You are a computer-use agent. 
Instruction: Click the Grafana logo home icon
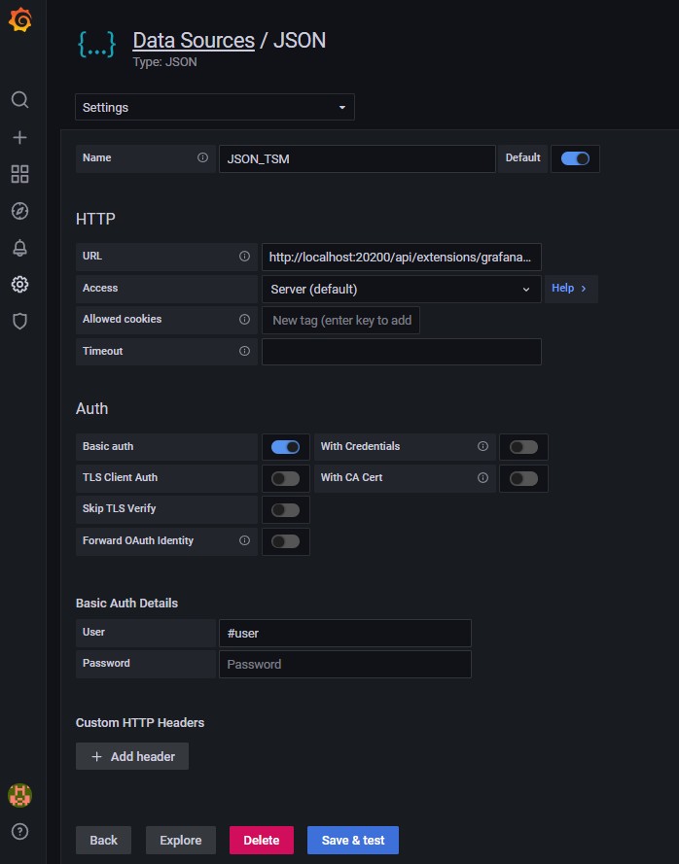19,20
